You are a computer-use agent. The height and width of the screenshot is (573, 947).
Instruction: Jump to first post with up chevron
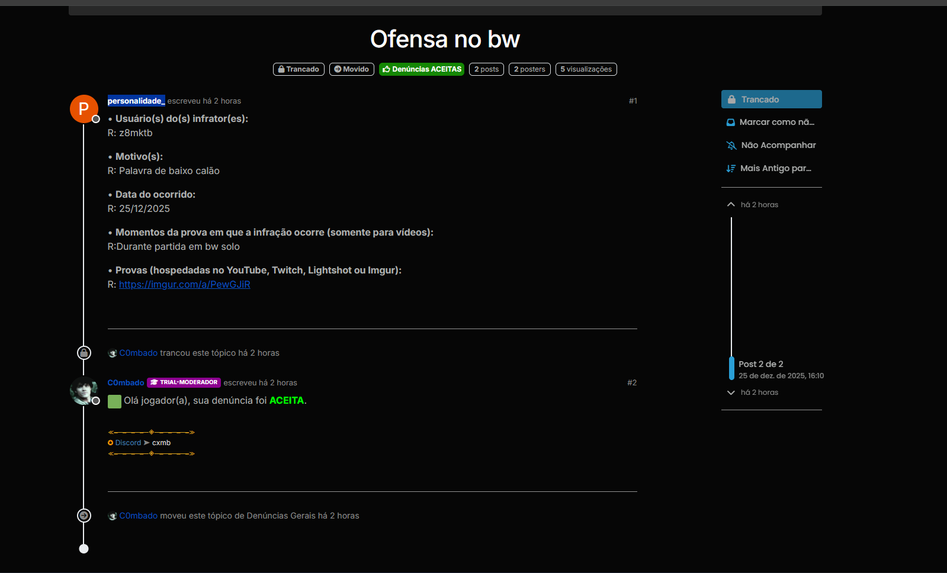731,204
